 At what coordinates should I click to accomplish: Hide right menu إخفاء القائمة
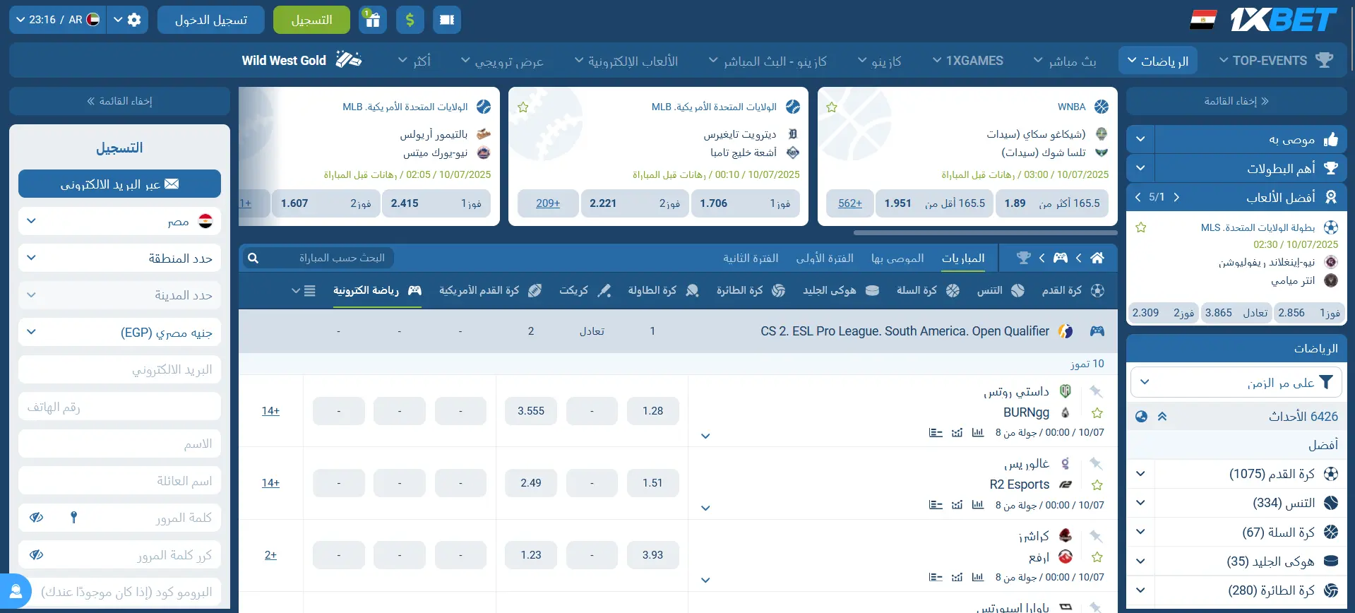(x=1236, y=101)
